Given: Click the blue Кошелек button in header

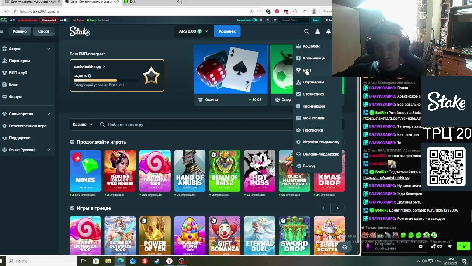Looking at the screenshot, I should [x=227, y=31].
